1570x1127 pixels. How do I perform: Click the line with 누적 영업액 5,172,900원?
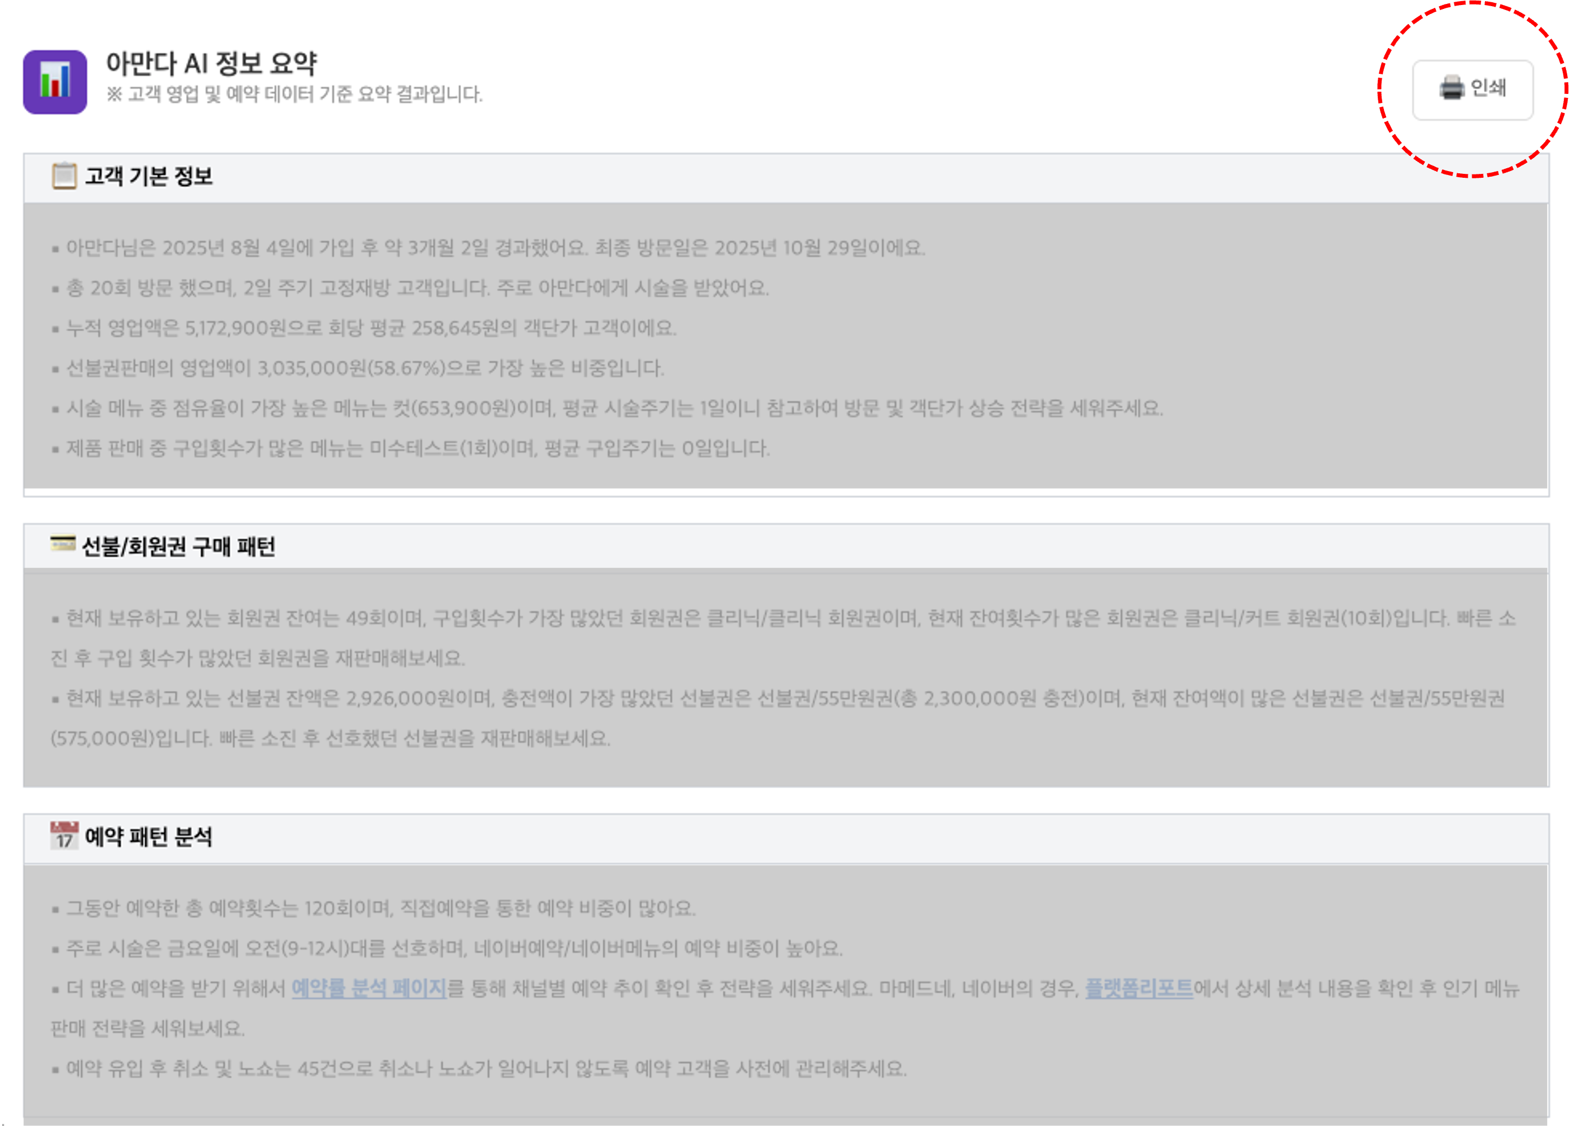(371, 328)
